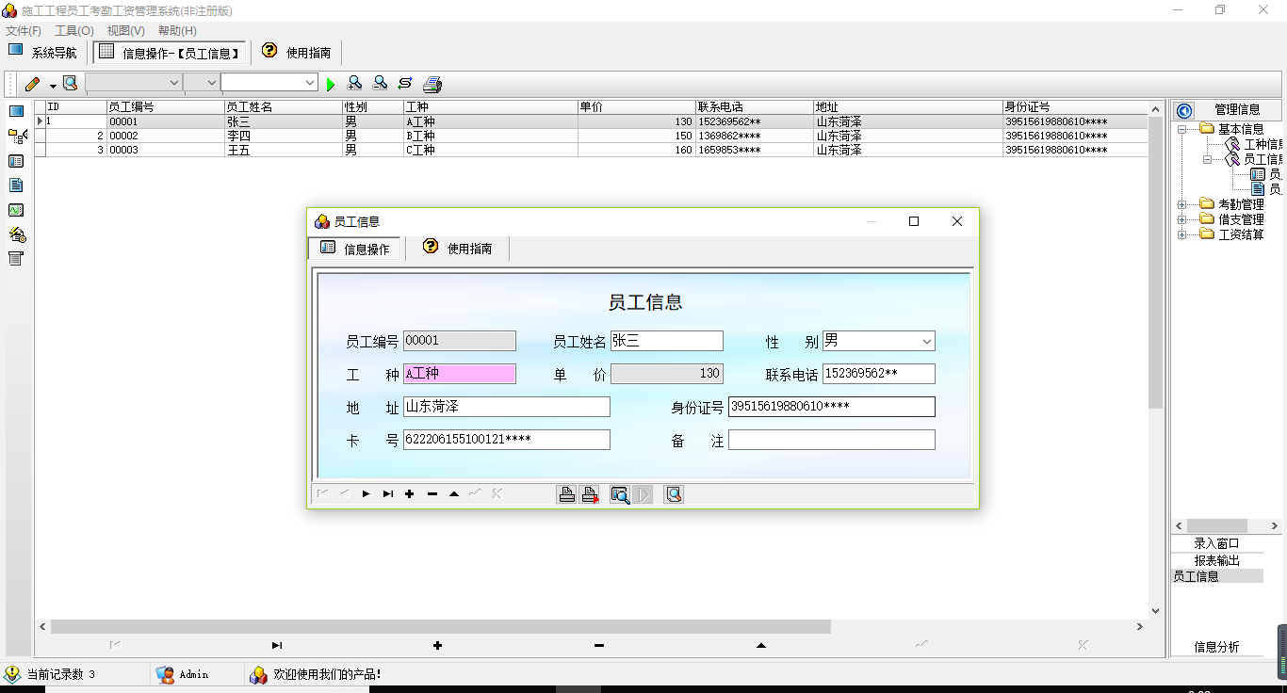1287x693 pixels.
Task: Click the empty 备注 input field
Action: [832, 440]
